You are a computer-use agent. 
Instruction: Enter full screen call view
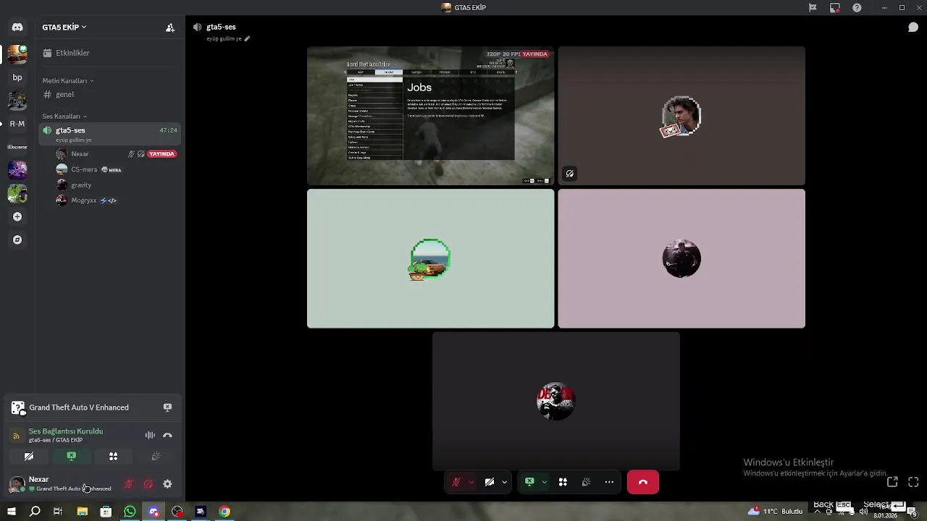(913, 482)
